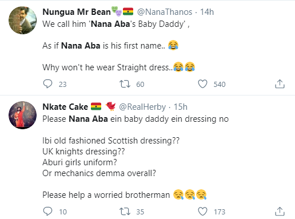Open Nkate Cake profile picture
Viewport: 295px width, 219px height.
[x=22, y=115]
